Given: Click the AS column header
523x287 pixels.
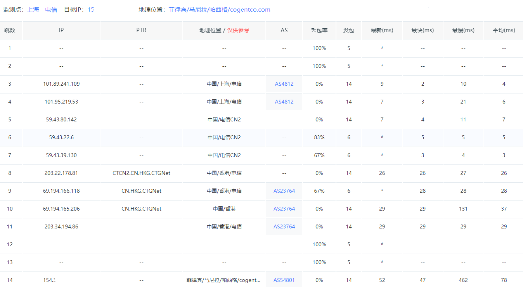Looking at the screenshot, I should point(284,30).
